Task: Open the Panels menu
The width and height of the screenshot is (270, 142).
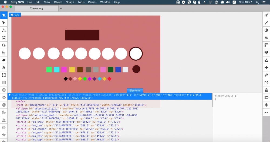Action: (x=92, y=2)
